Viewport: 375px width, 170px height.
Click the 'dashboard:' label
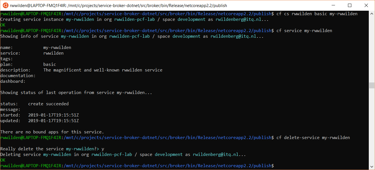tap(13, 81)
